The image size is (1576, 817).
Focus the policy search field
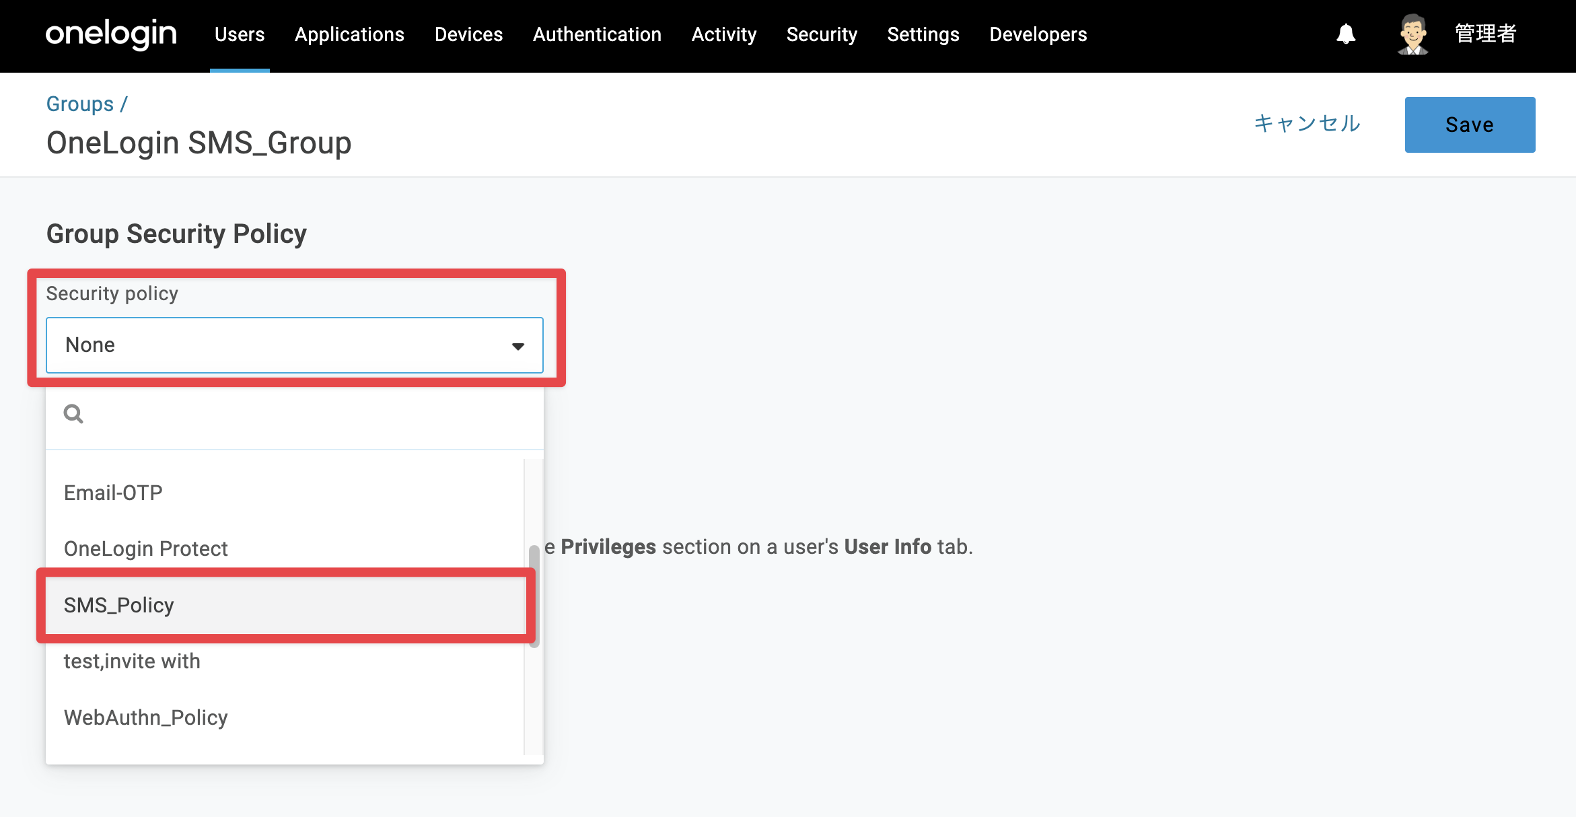click(x=295, y=414)
